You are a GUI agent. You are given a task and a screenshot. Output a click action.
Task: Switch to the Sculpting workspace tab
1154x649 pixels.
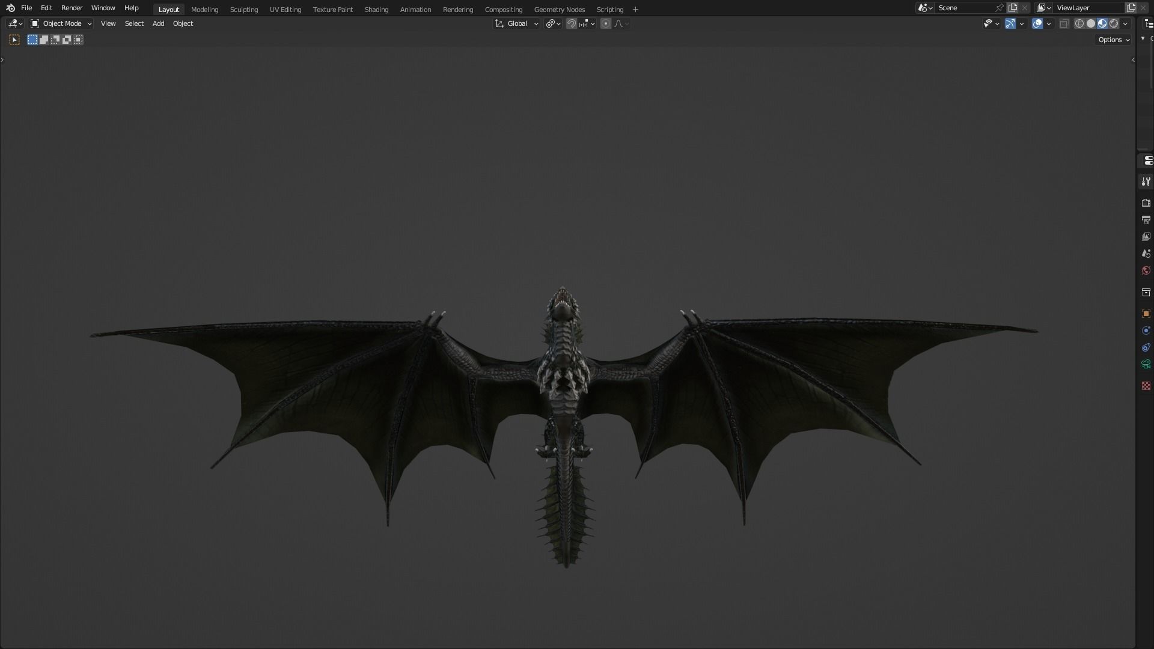243,10
